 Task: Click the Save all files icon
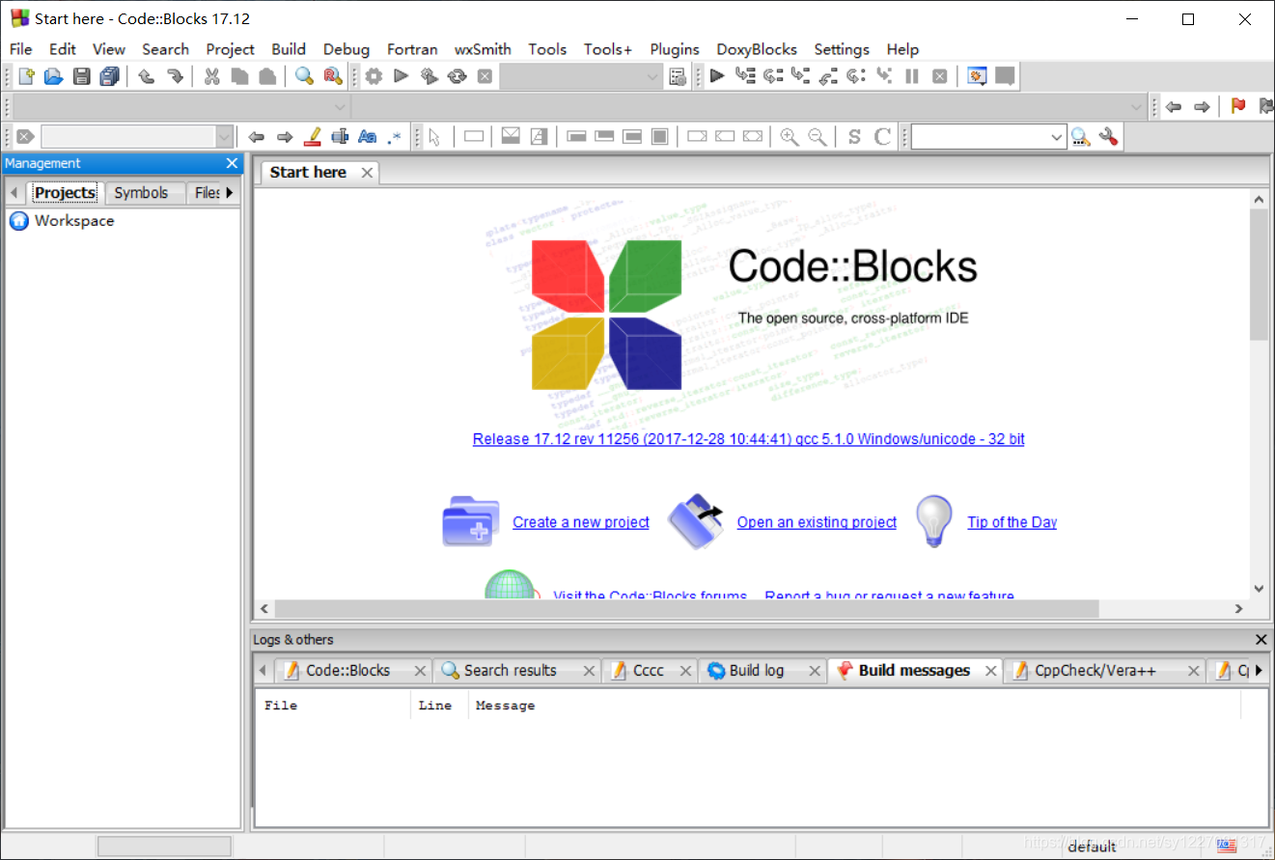point(109,76)
